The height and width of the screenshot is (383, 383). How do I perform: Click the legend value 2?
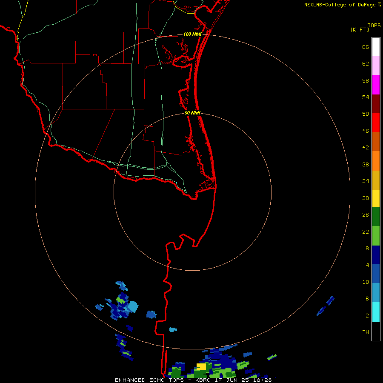point(367,316)
